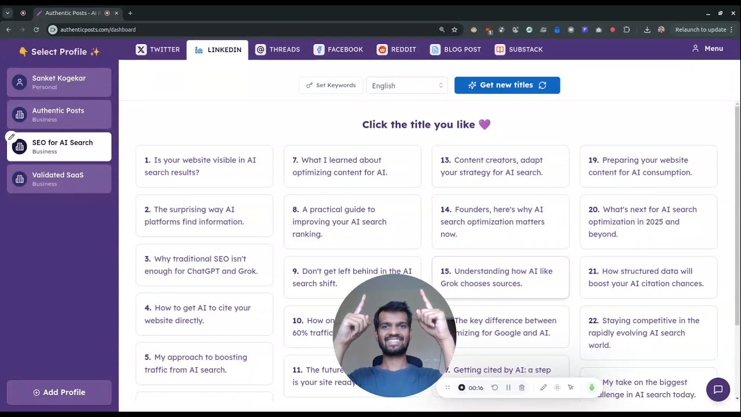Viewport: 741px width, 417px height.
Task: Pause the screen recording
Action: click(x=508, y=387)
